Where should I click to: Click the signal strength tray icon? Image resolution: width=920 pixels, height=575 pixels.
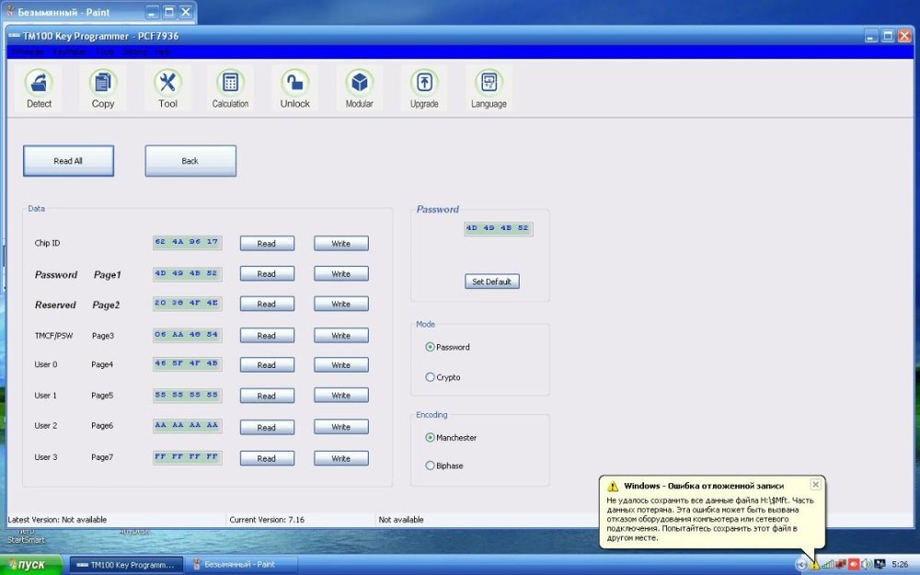tap(828, 565)
